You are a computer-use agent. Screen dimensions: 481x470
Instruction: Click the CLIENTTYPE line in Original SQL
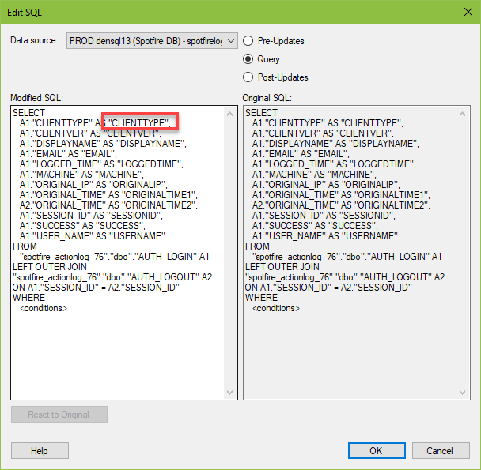pyautogui.click(x=328, y=123)
